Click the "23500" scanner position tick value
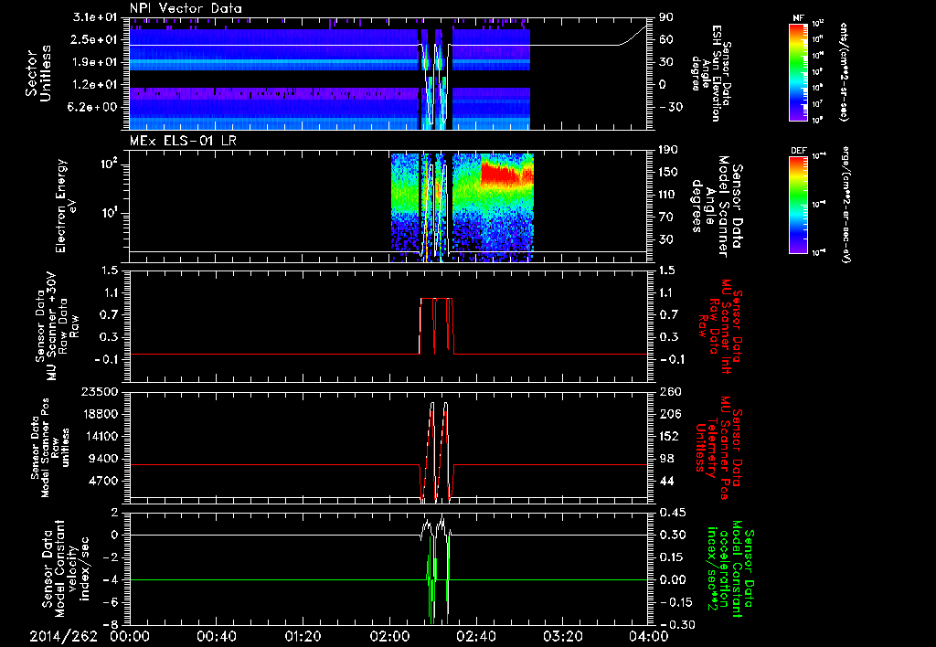The width and height of the screenshot is (936, 647). pos(101,392)
